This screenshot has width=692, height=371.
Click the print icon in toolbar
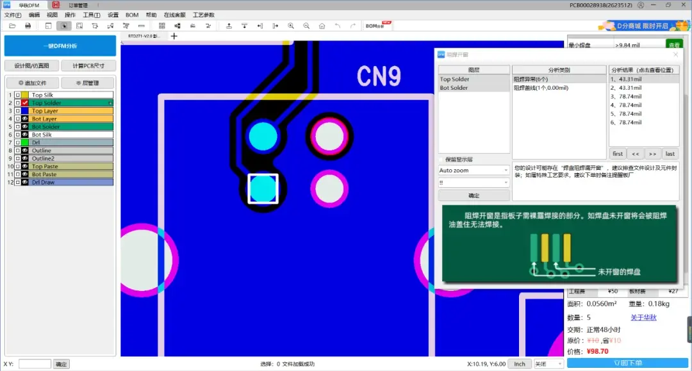click(x=28, y=26)
